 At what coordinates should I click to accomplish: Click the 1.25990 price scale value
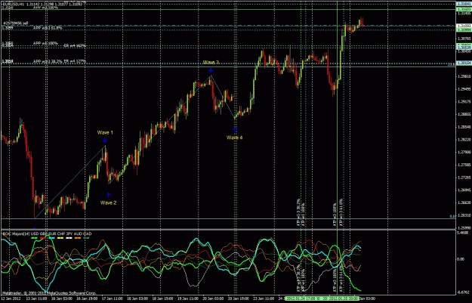[464, 228]
